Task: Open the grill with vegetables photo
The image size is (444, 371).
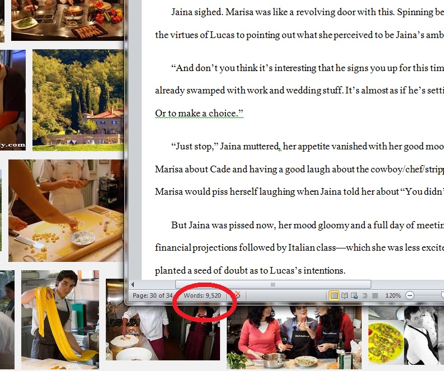Action: tap(68, 20)
